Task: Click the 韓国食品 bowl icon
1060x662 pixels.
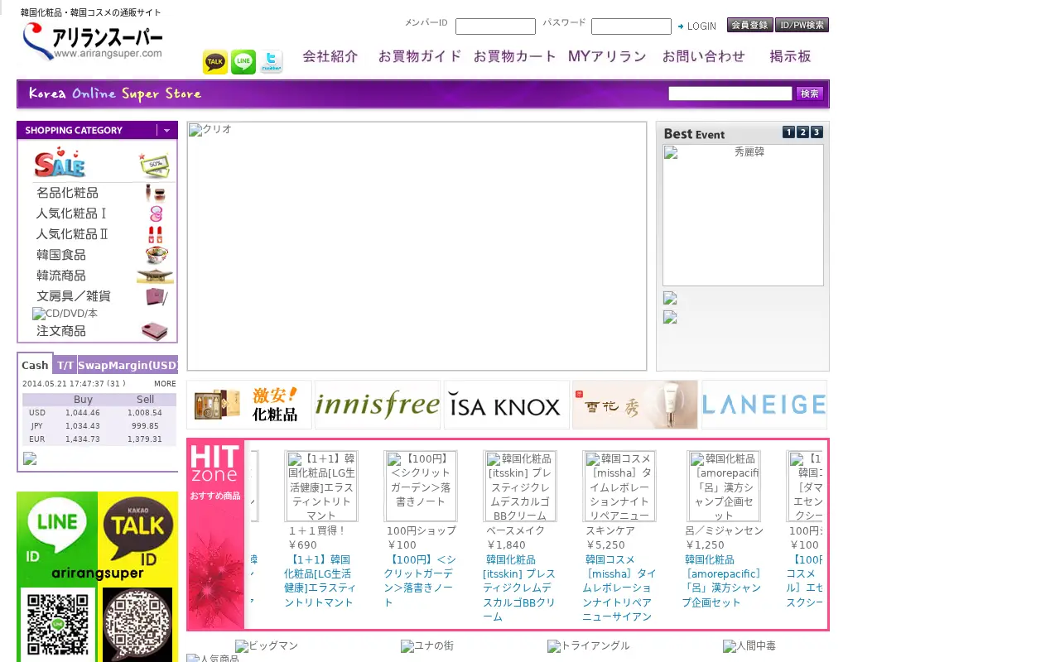Action: coord(156,255)
